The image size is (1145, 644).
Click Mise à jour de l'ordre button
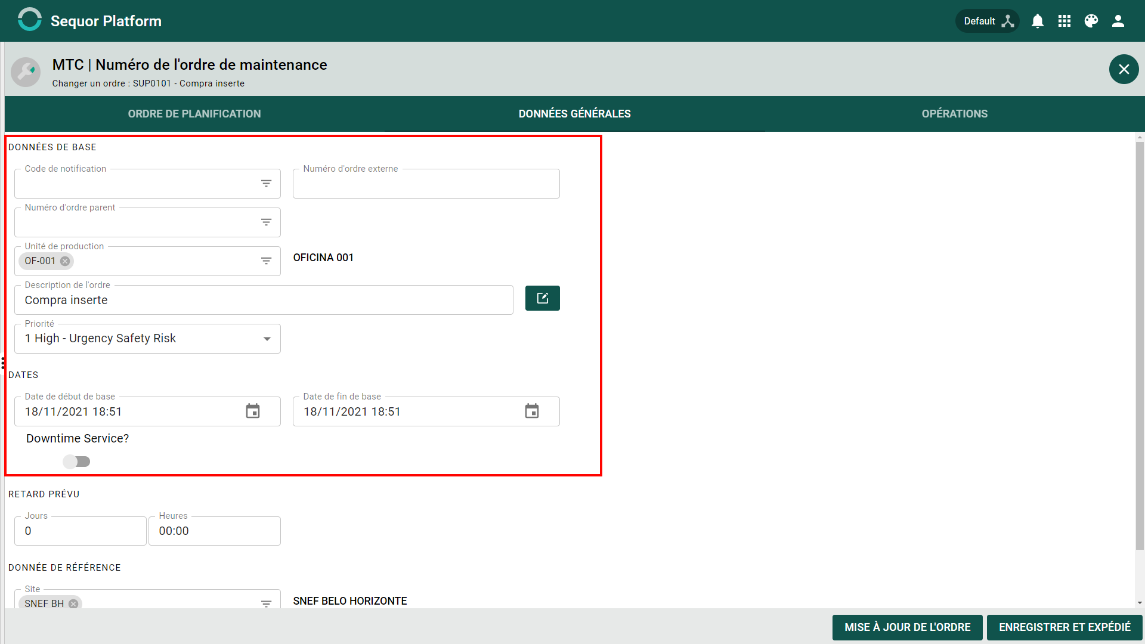click(x=907, y=627)
